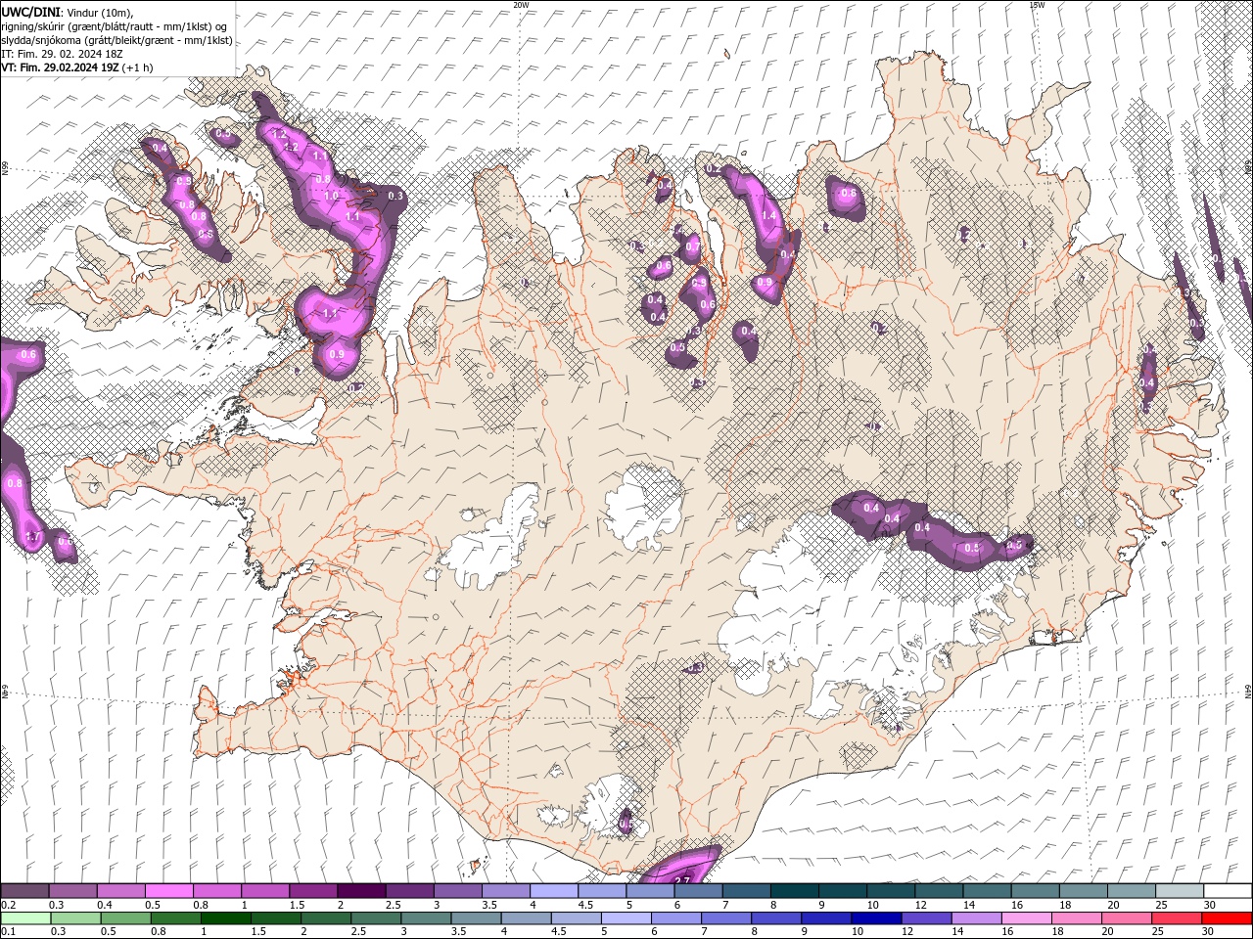Click the white 30 swatch ending the snow scale
The height and width of the screenshot is (939, 1253).
point(1228,891)
